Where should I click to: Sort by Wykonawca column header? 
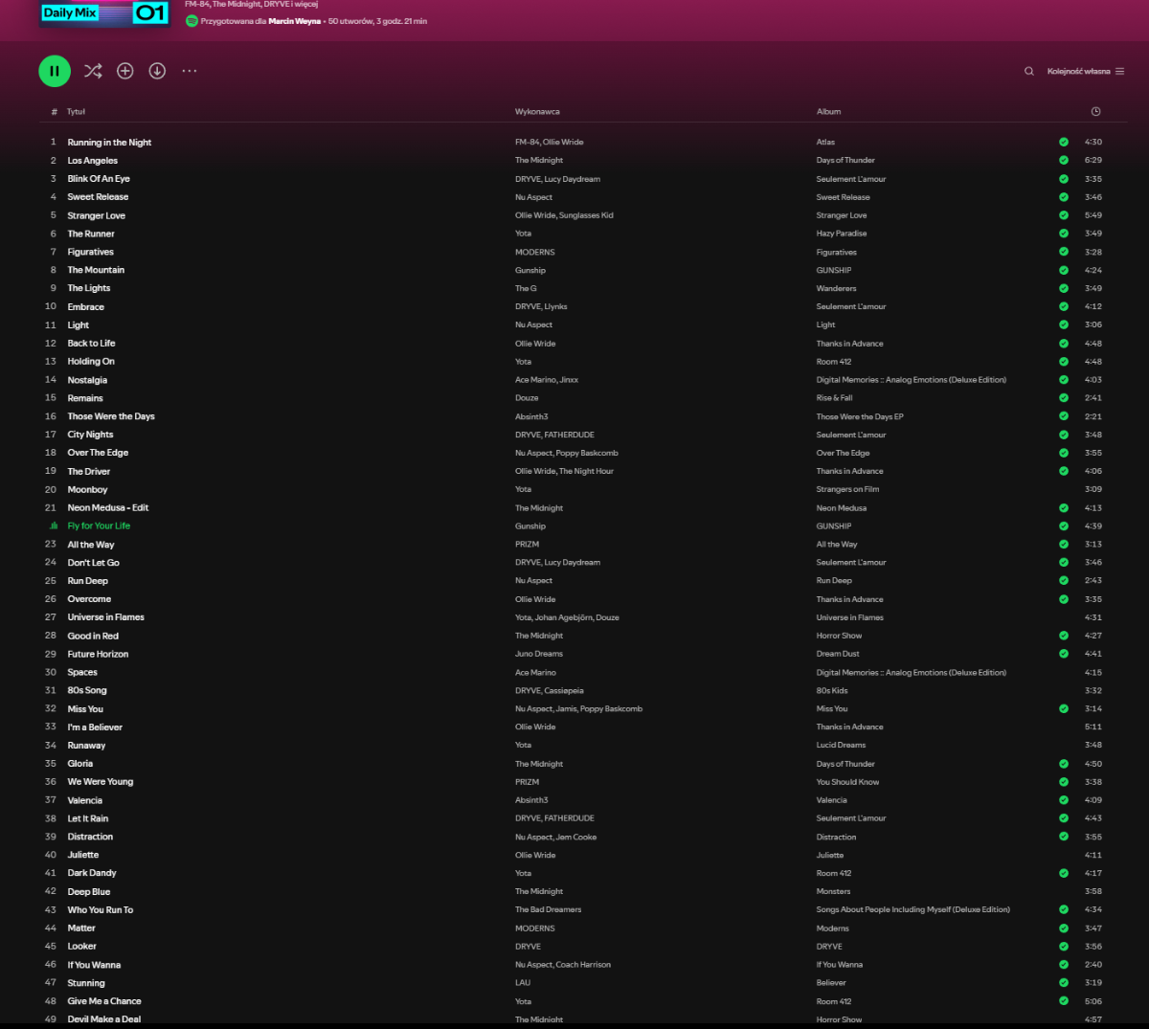(537, 112)
